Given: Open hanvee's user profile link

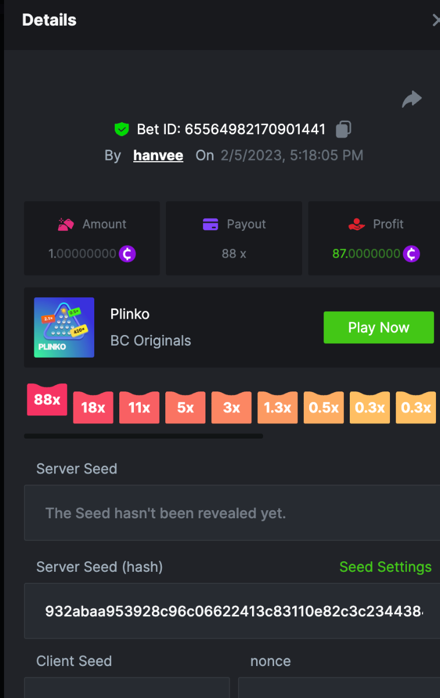Looking at the screenshot, I should pyautogui.click(x=158, y=155).
